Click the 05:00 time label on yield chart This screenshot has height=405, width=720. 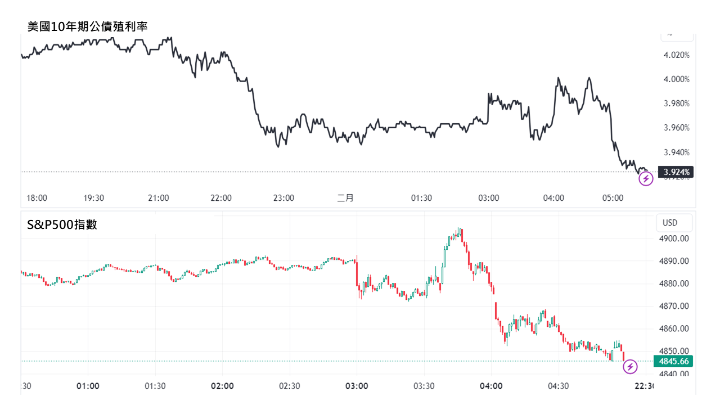click(613, 198)
